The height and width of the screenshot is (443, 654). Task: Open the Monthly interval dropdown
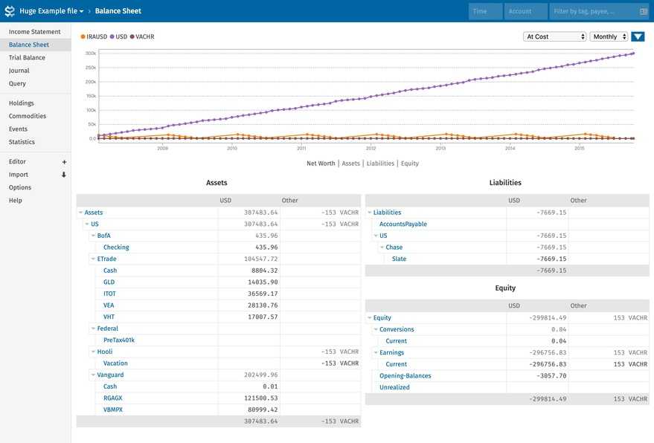click(x=608, y=36)
